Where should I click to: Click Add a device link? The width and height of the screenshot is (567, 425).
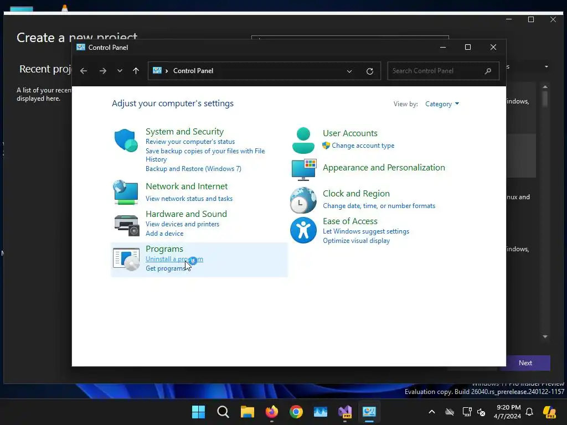(164, 234)
